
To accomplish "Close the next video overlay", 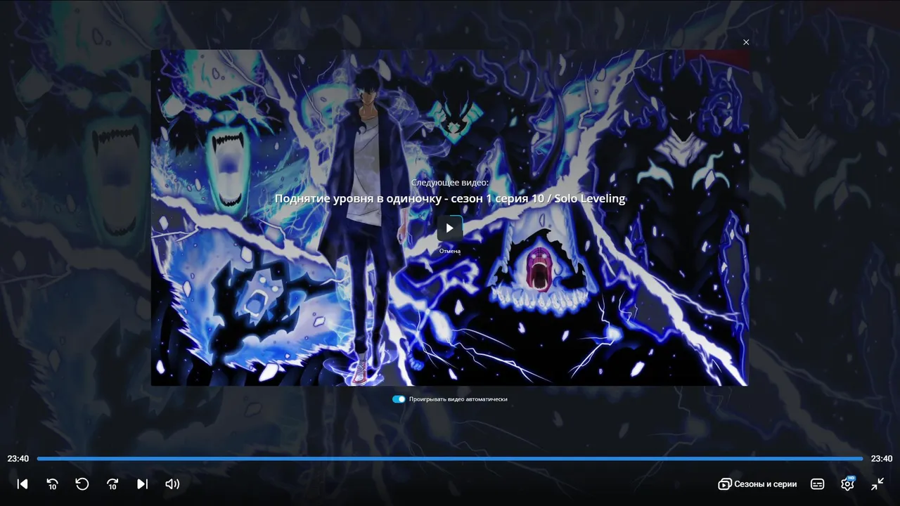I will click(x=746, y=42).
